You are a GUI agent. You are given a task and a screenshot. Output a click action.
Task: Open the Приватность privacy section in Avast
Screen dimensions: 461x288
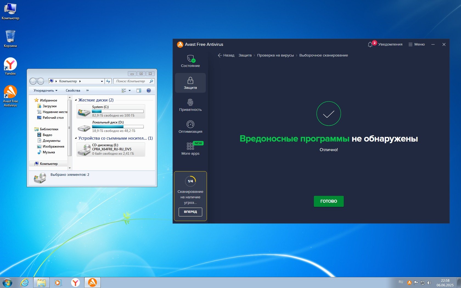190,105
